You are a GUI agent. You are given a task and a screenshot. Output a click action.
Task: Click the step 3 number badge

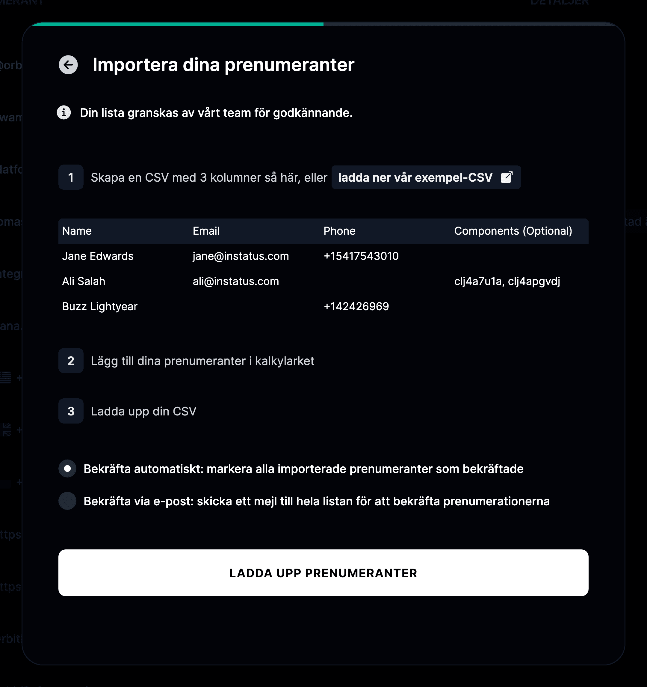coord(71,411)
